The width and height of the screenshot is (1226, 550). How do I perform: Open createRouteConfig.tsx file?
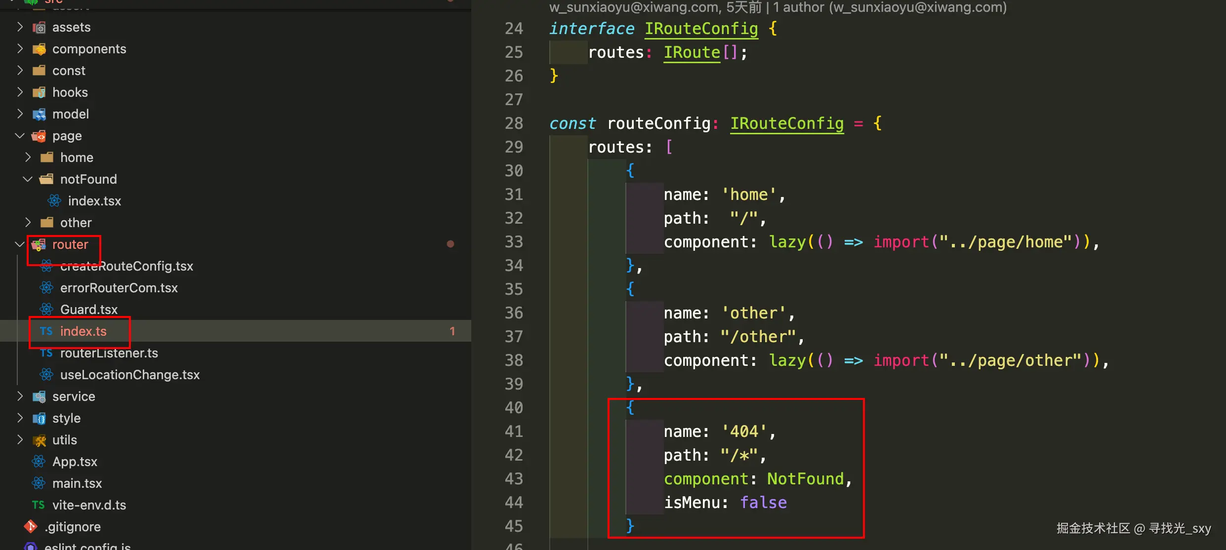point(126,266)
